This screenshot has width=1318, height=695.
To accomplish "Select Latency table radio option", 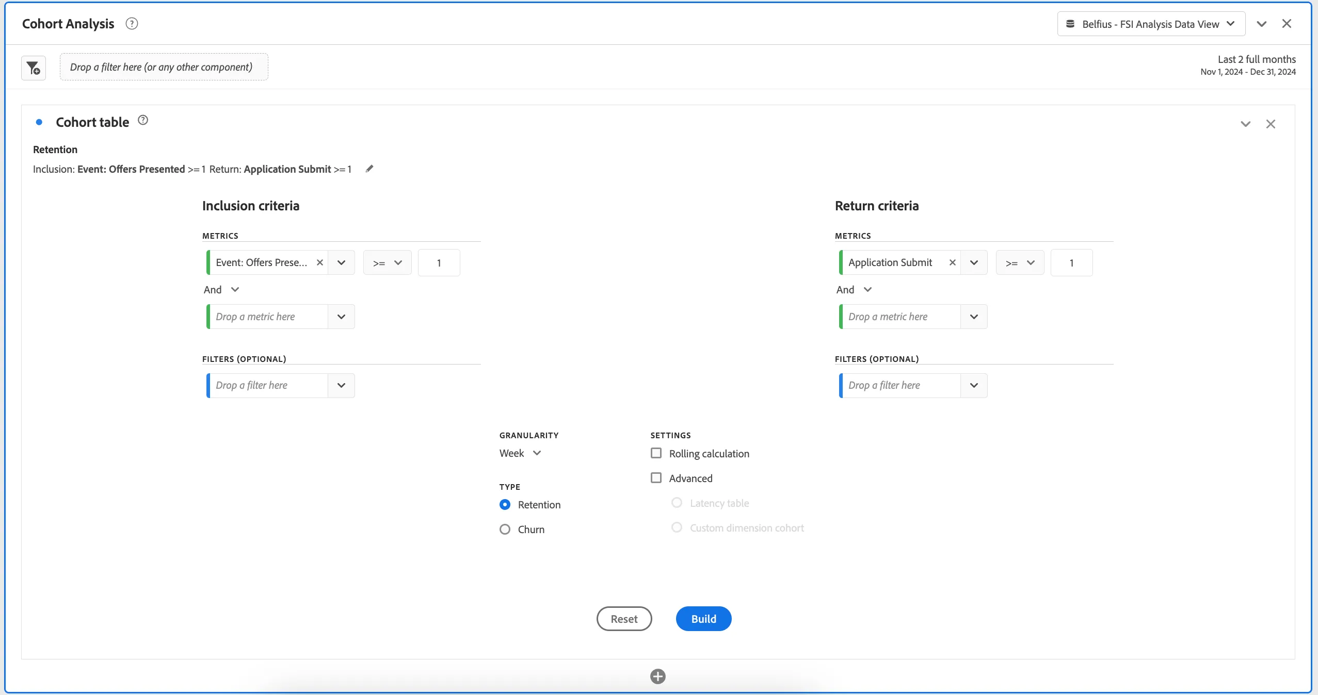I will pos(677,503).
